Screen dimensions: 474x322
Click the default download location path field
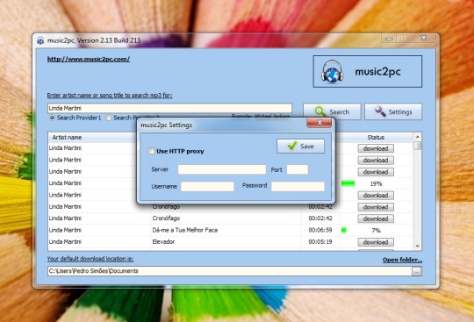230,271
